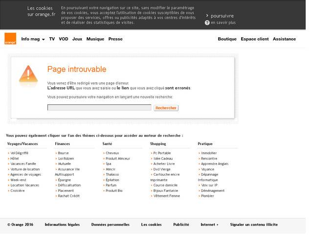The width and height of the screenshot is (313, 235).
Task: Open the Défiscalisation link
Action: click(69, 185)
